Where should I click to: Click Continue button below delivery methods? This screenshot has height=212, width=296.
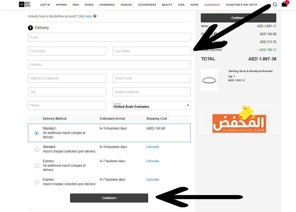coord(109,198)
